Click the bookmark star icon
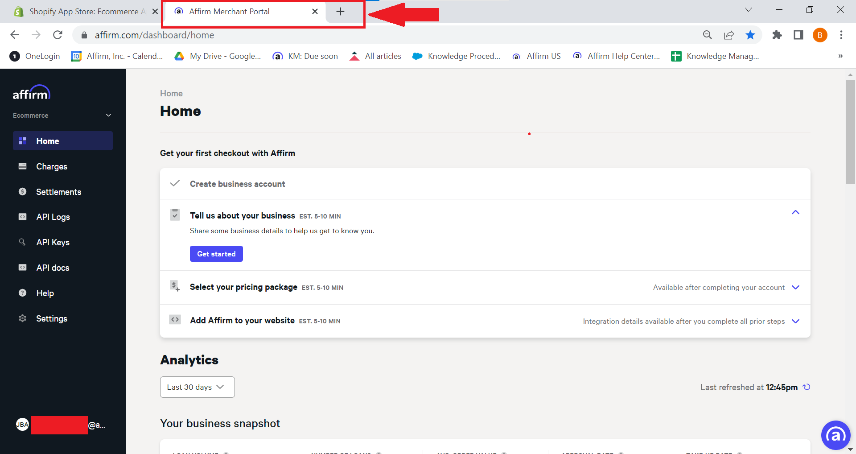 click(x=750, y=35)
